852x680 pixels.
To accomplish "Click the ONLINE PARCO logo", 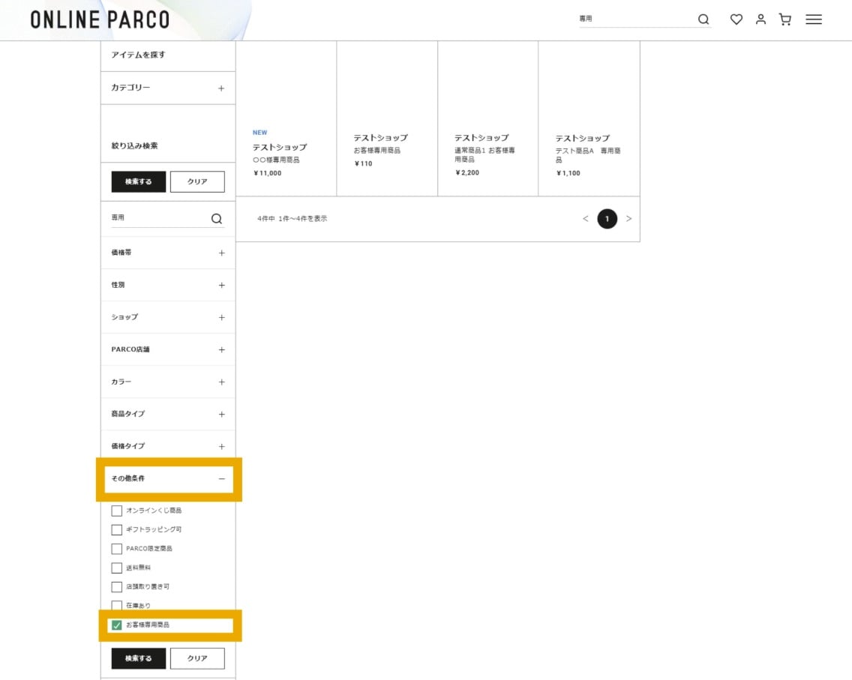I will coord(100,19).
